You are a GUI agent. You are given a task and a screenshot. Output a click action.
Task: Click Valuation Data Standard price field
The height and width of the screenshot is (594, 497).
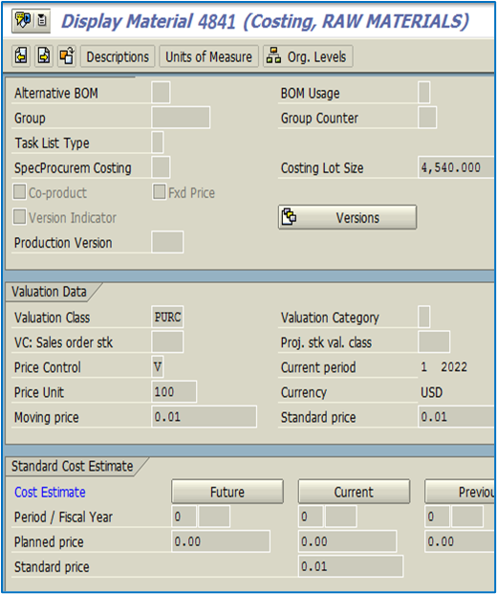(x=456, y=417)
